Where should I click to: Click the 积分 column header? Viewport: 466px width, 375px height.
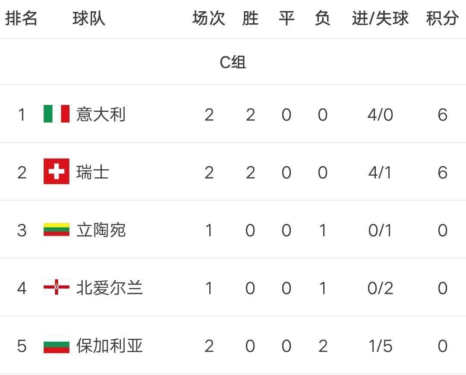[x=442, y=18]
